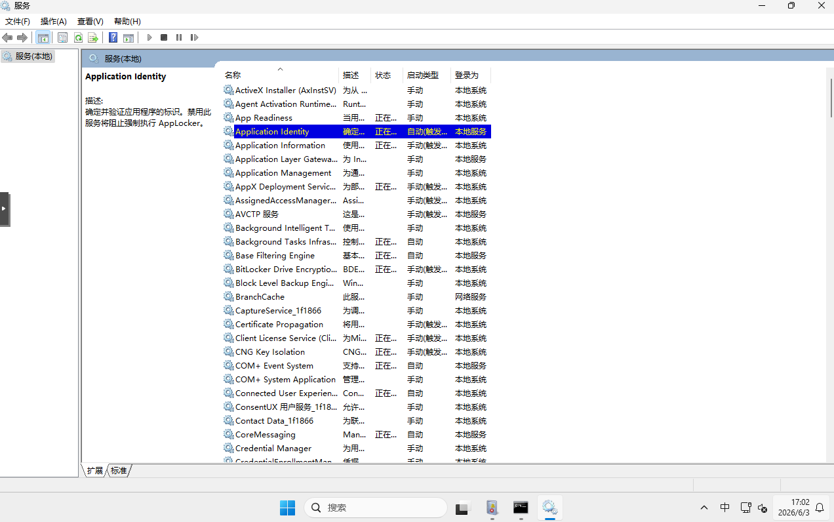Select the CaptureService_1f1866 service
834x522 pixels.
[357, 310]
